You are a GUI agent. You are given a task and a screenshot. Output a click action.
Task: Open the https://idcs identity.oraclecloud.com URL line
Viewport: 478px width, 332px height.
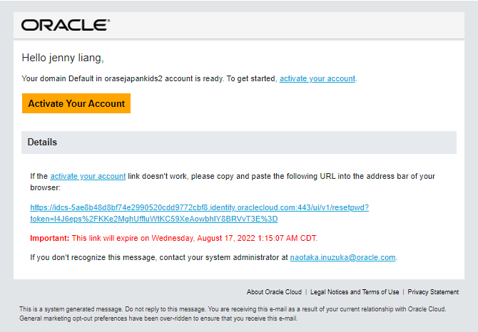[199, 207]
